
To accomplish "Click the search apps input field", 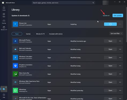I will (x=63, y=3).
